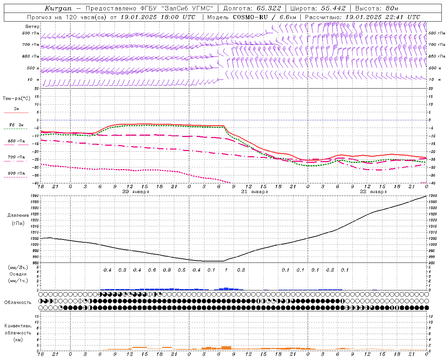Image resolution: width=447 pixels, height=357 pixels.
Task: Click the "(мм/3ч.)" precipitation unit label
Action: click(x=18, y=267)
